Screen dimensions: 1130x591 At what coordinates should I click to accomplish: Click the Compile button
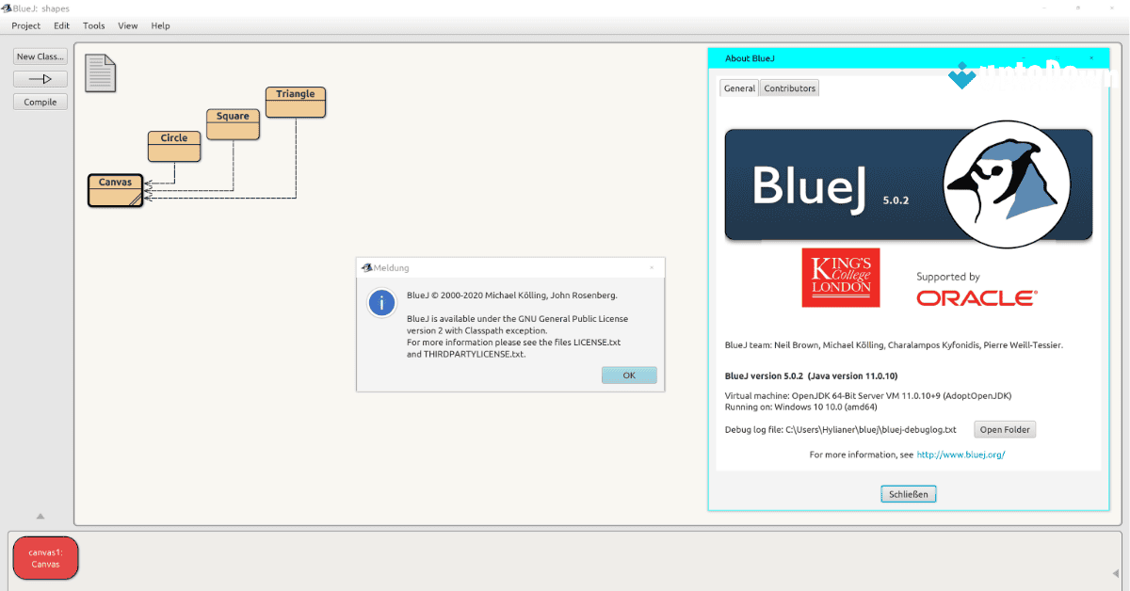point(40,101)
